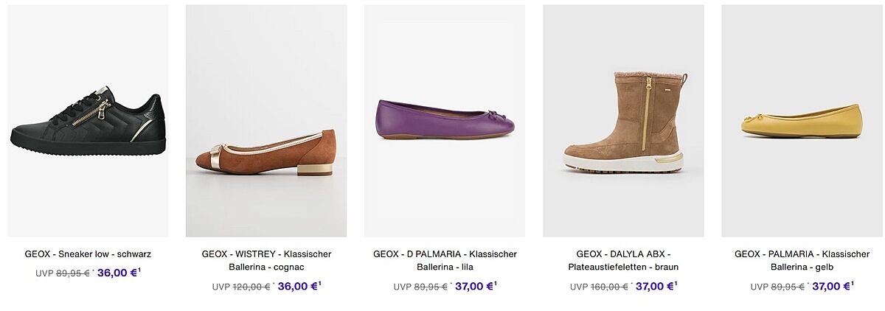
Task: Open the black GEOX sneaker product image
Action: tap(88, 121)
